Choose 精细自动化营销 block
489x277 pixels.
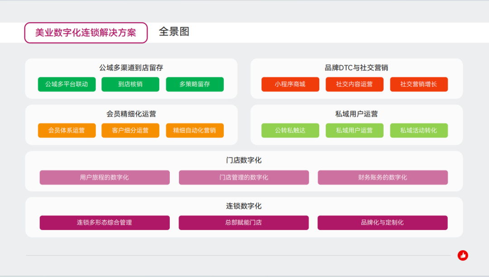195,130
